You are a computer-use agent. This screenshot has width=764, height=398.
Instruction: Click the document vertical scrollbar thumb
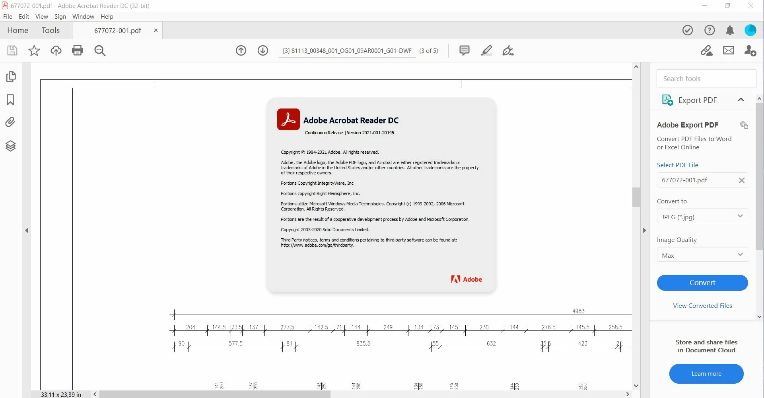[x=636, y=197]
